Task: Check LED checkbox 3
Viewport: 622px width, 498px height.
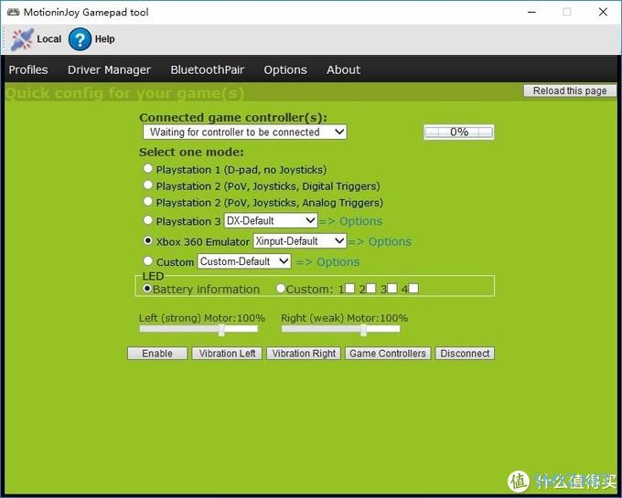Action: pyautogui.click(x=391, y=288)
